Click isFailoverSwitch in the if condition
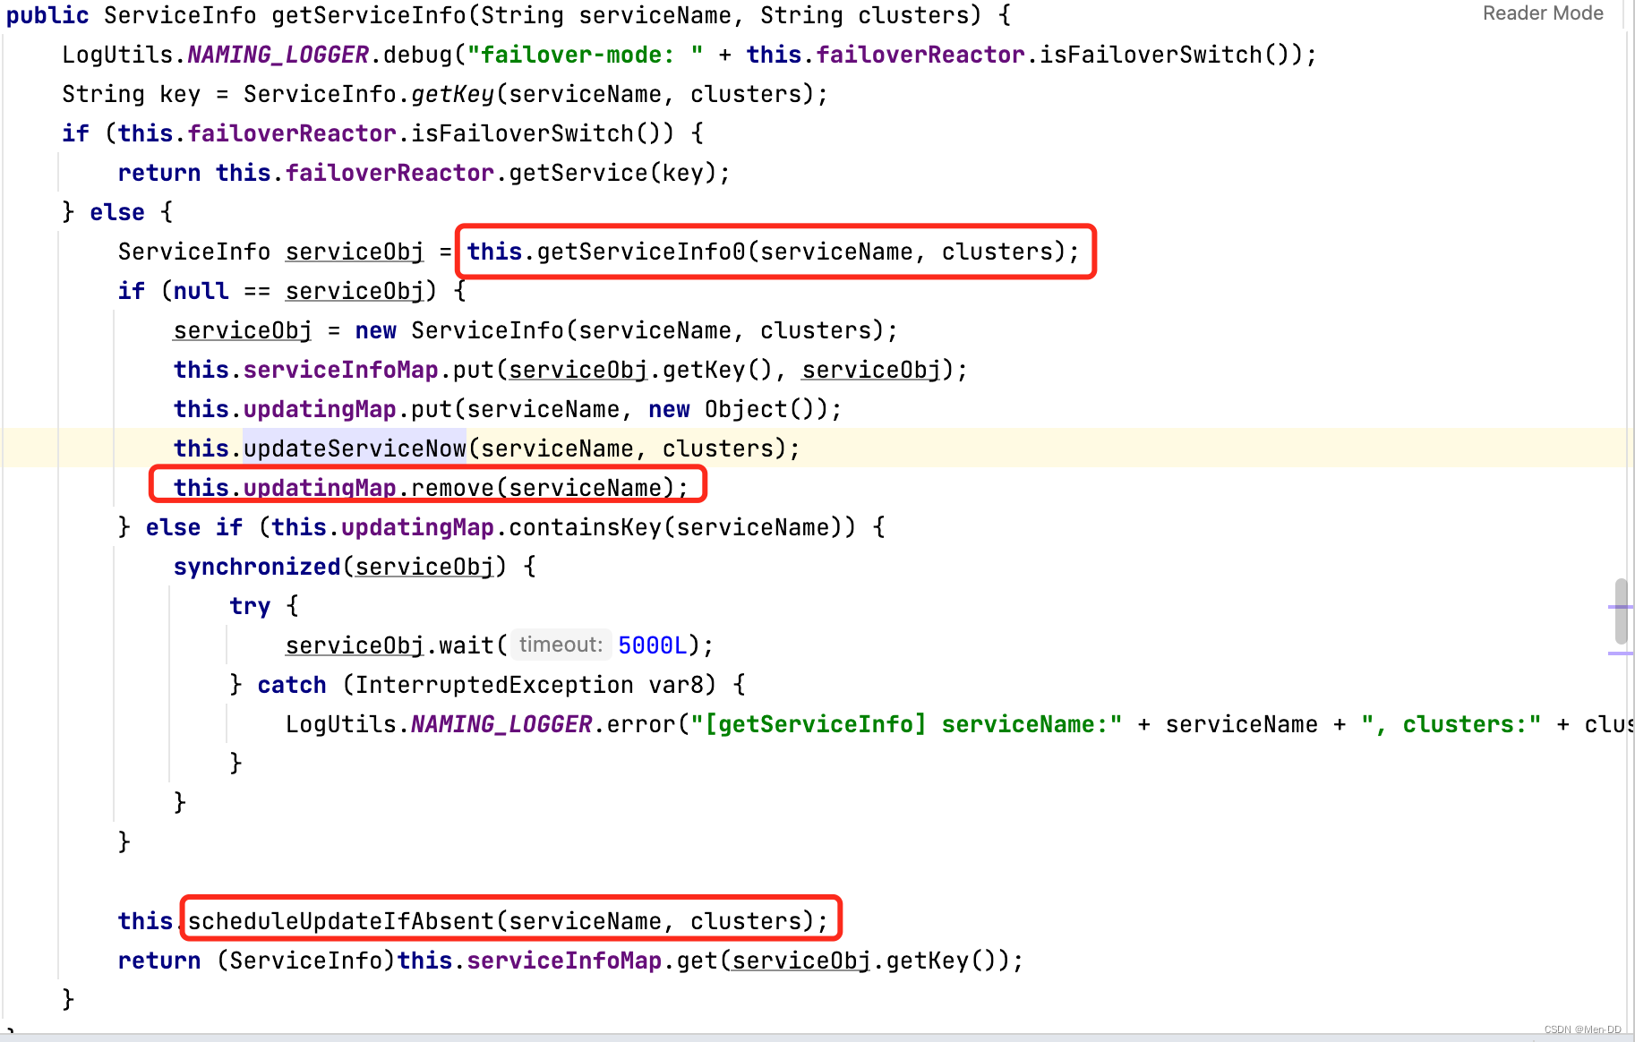 pyautogui.click(x=522, y=133)
